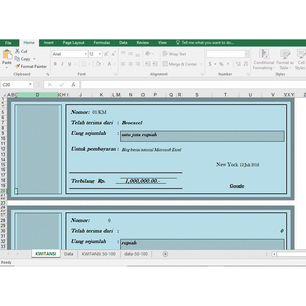This screenshot has height=306, width=306.
Task: Select column T header
Action: coord(225,95)
